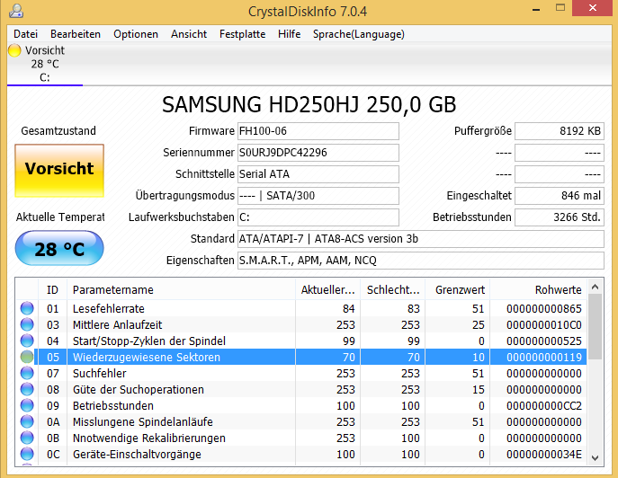Select the Wiederzugewiesene Sektoren row name
This screenshot has height=478, width=618.
click(x=147, y=357)
